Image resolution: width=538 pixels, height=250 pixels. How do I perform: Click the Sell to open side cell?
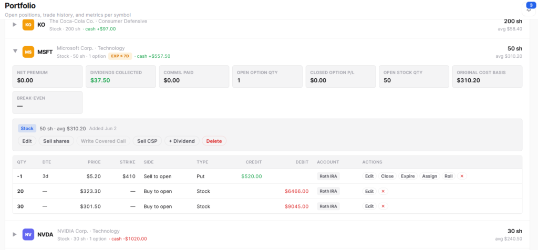pos(158,176)
